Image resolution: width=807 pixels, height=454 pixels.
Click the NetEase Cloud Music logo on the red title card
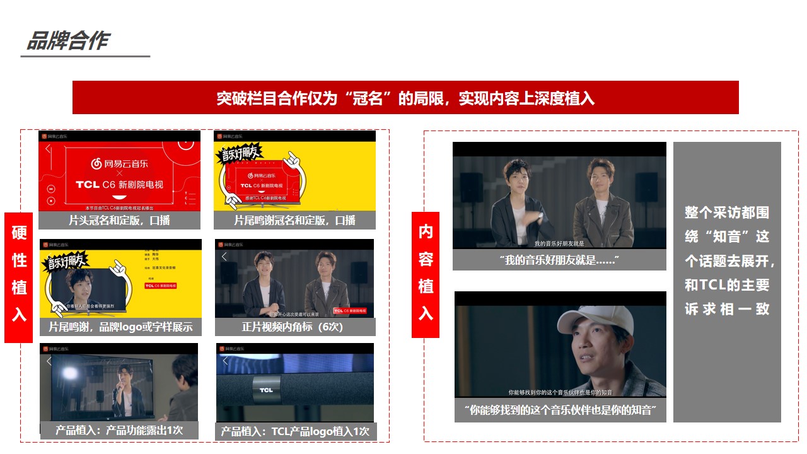point(120,163)
